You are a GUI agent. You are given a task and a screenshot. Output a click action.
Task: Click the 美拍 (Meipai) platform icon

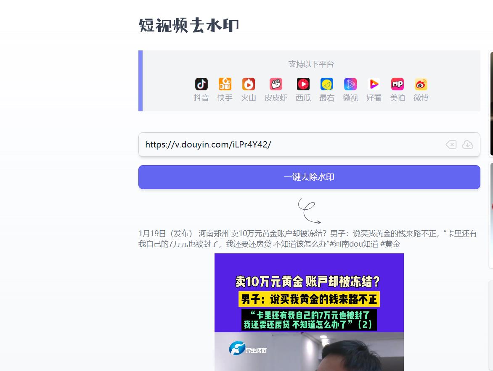[398, 84]
